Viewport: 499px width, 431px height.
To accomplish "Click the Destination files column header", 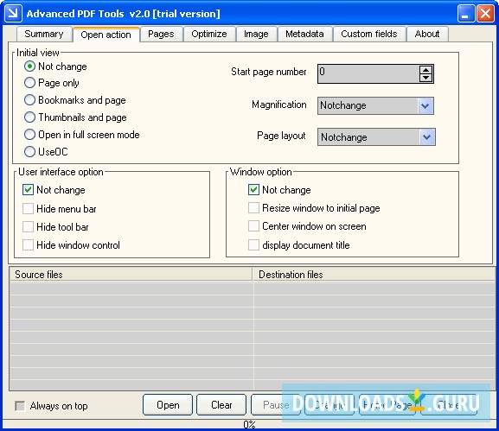I will pos(374,275).
